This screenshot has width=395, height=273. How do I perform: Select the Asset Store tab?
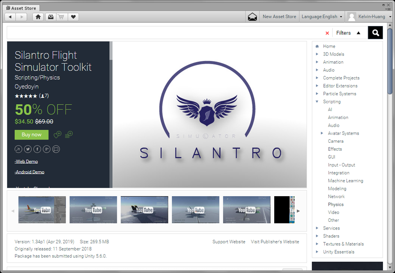21,8
